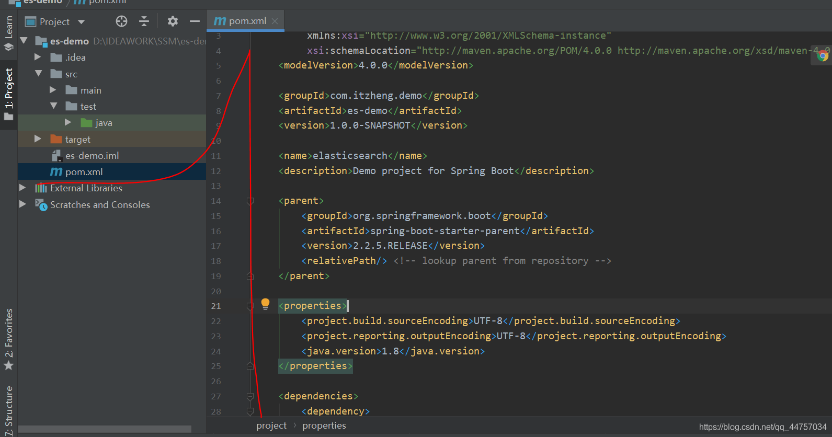Expand Scratches and Consoles arrow

22,204
